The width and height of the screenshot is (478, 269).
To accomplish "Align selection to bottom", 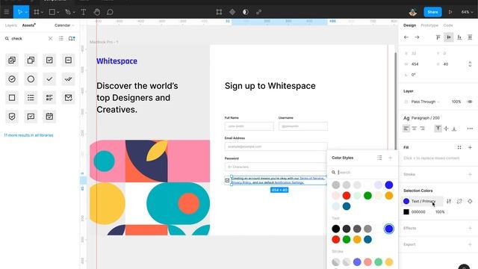I will point(459,37).
